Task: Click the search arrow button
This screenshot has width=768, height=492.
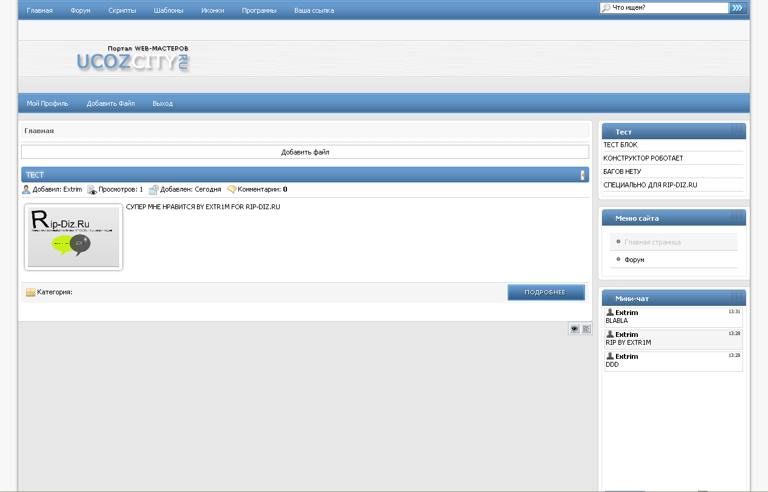Action: (x=737, y=8)
